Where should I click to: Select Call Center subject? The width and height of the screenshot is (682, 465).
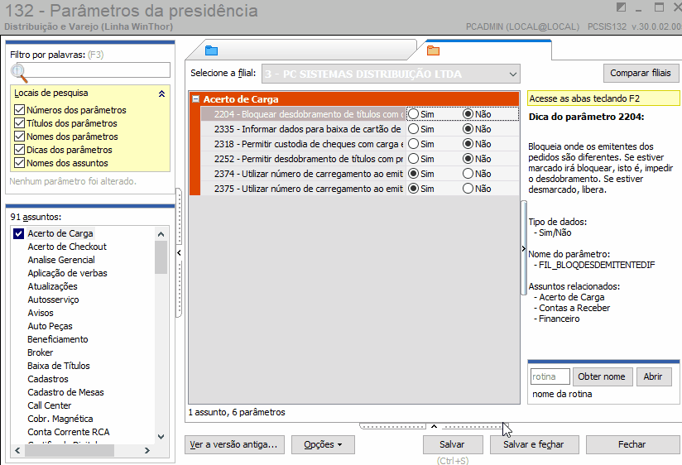[49, 406]
